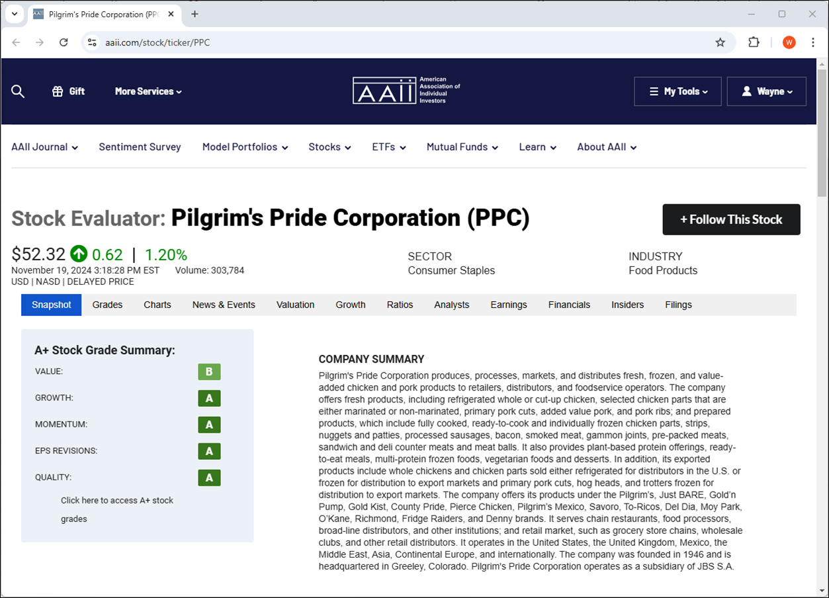
Task: Click the Food Products industry text
Action: pyautogui.click(x=663, y=270)
